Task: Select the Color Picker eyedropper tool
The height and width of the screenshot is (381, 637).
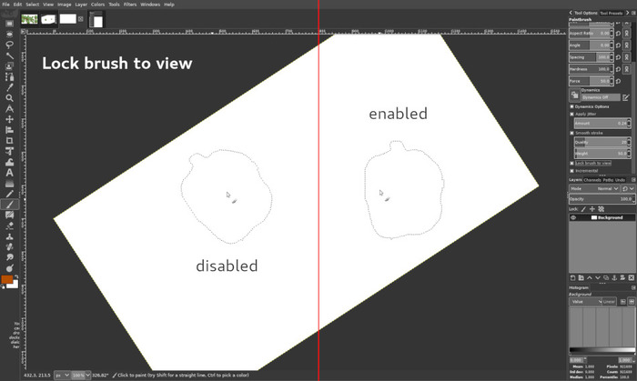Action: 9,87
